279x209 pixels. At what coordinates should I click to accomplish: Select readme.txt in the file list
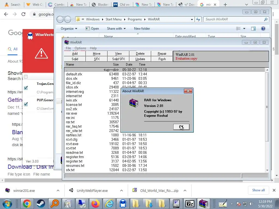74,152
